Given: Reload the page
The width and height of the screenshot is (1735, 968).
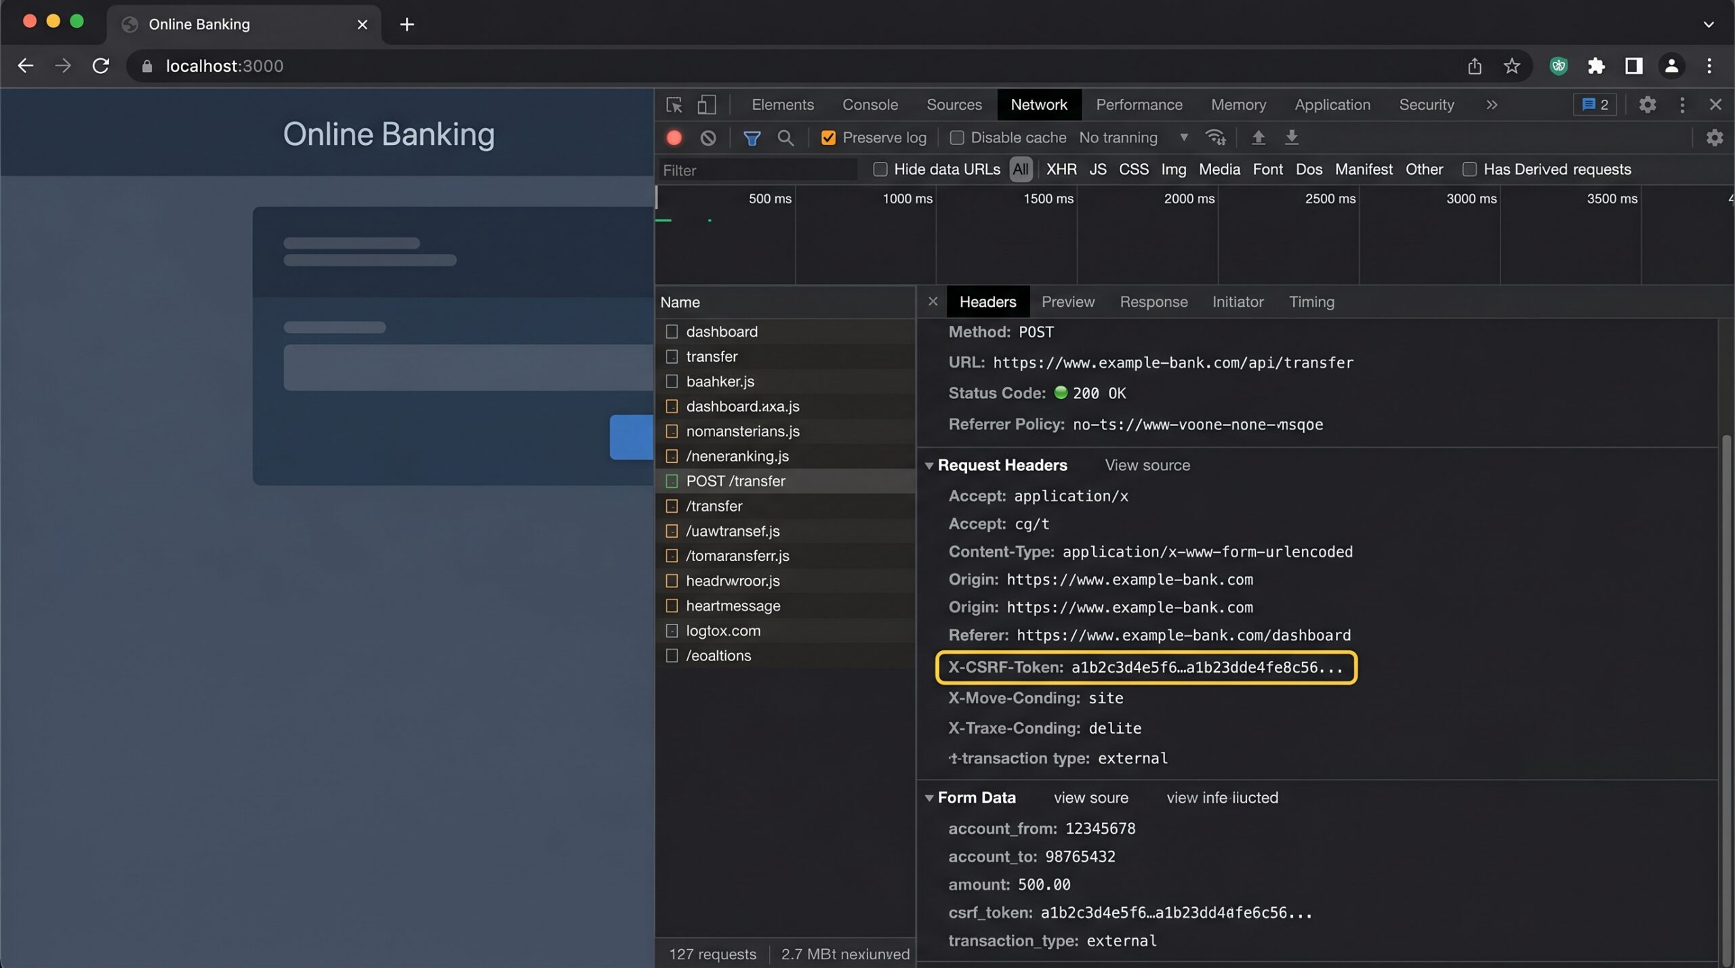Looking at the screenshot, I should [x=101, y=66].
